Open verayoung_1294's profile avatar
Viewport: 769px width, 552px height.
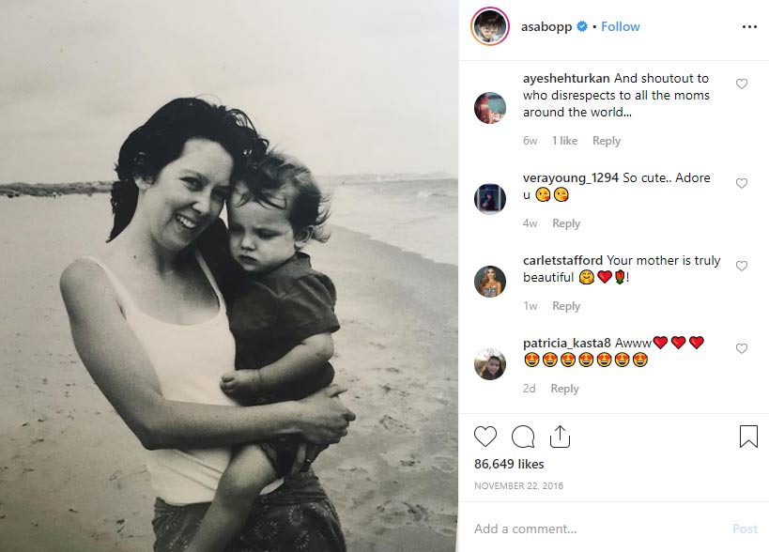coord(490,198)
